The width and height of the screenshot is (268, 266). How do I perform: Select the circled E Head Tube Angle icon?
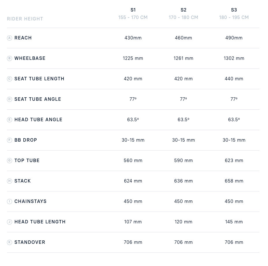click(10, 120)
